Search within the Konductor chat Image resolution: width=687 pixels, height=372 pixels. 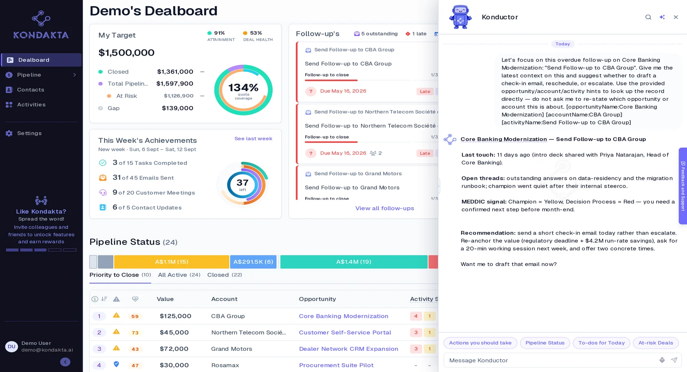(x=648, y=17)
